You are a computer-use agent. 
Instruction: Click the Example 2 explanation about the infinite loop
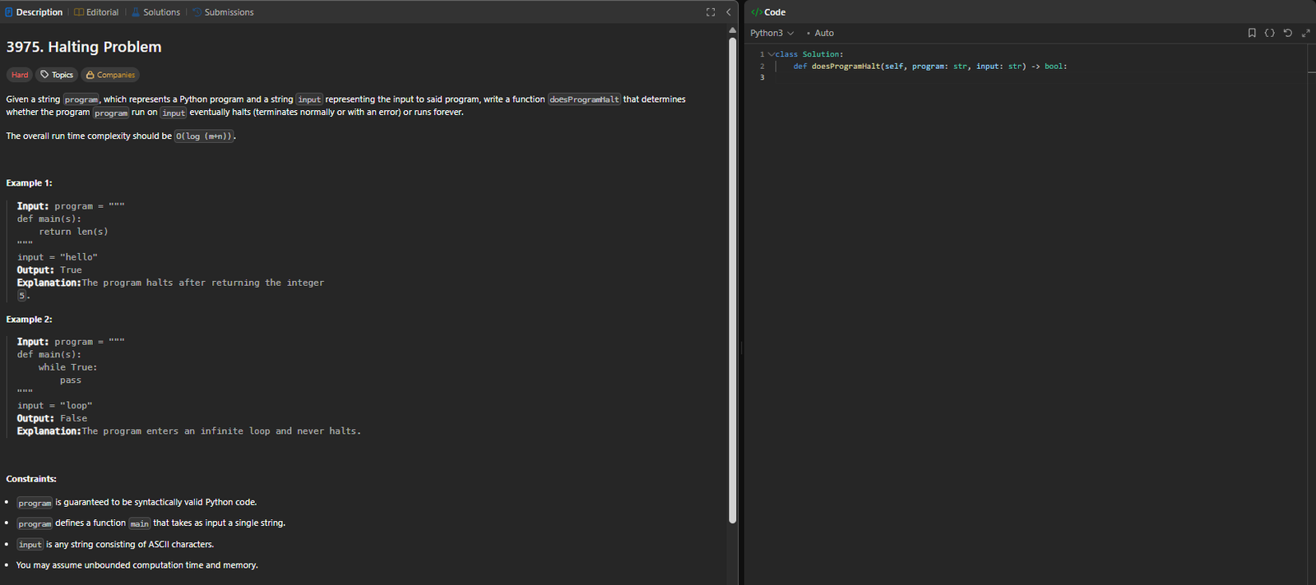pyautogui.click(x=189, y=431)
